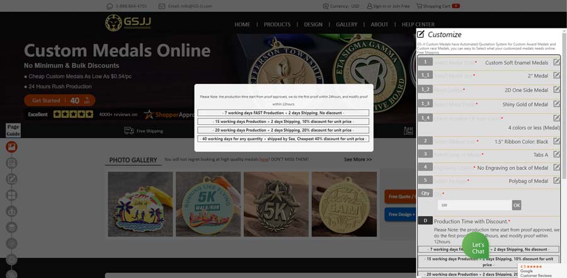Viewport: 567px width, 278px height.
Task: Click the PHOTO GALLERY heading
Action: pos(133,160)
